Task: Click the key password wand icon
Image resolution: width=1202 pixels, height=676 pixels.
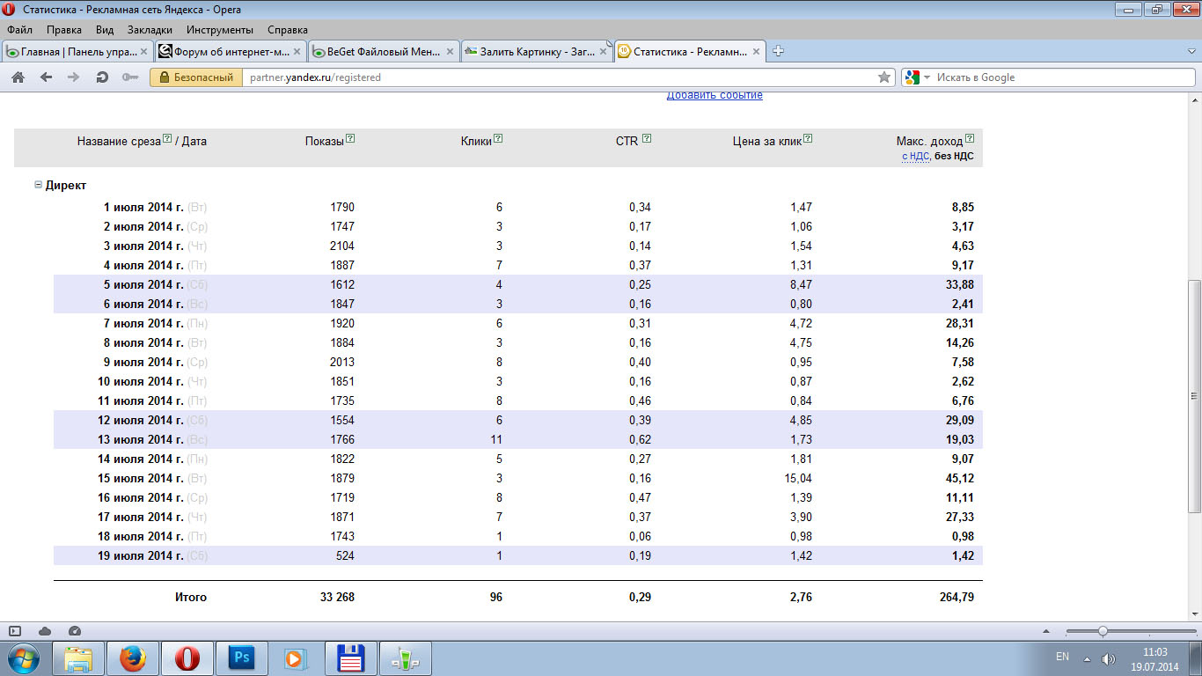Action: tap(130, 77)
